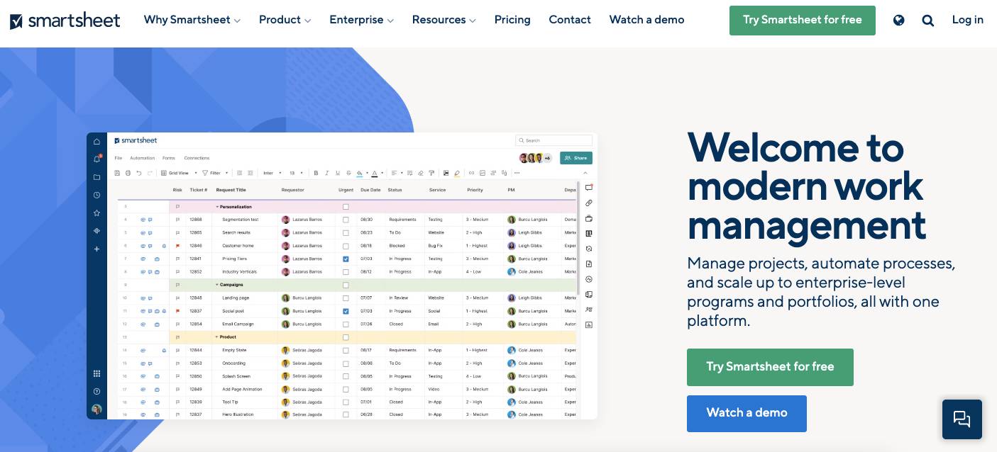
Task: Check Urgent box for Industry Verticals
Action: (x=346, y=272)
